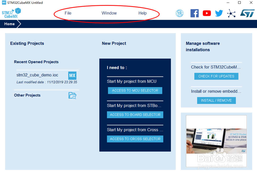Browse other projects with folder search icon

[x=72, y=96]
